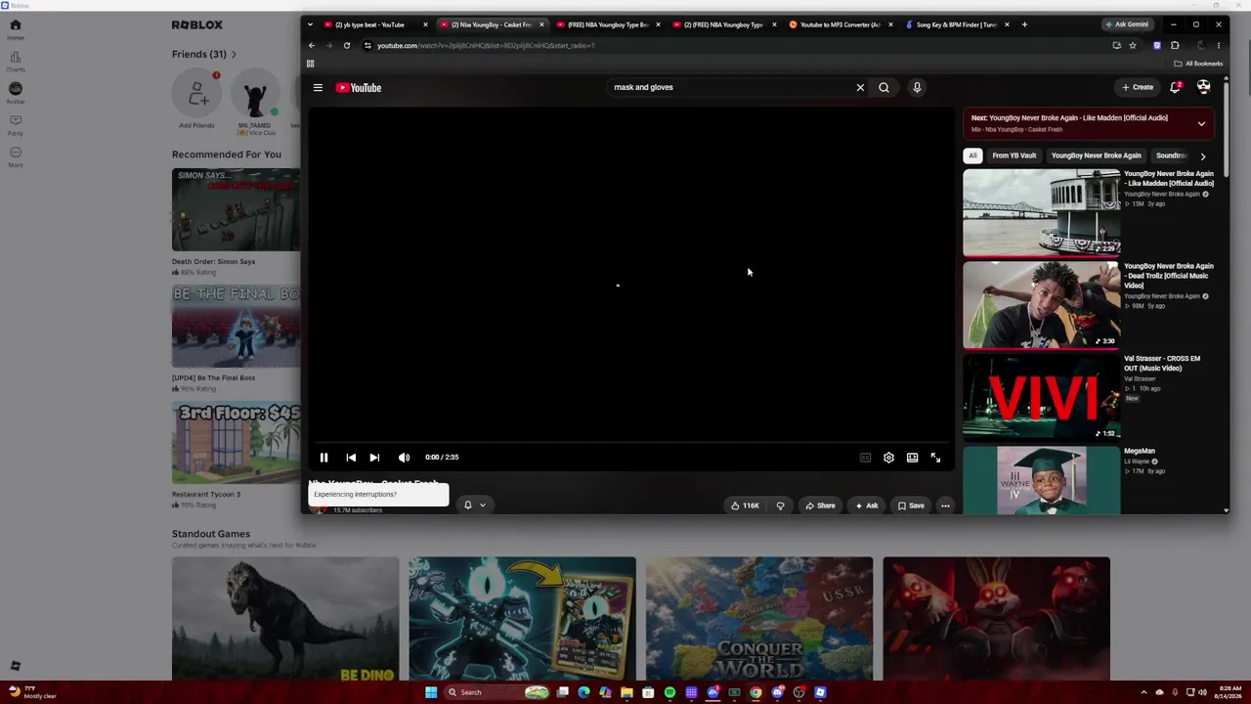This screenshot has height=704, width=1251.
Task: Toggle theater mode in the player
Action: pos(912,458)
